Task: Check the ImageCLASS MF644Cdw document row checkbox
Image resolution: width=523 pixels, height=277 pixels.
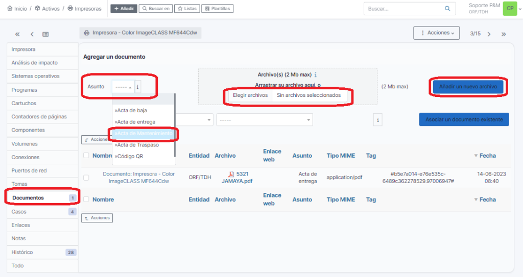Action: 86,178
